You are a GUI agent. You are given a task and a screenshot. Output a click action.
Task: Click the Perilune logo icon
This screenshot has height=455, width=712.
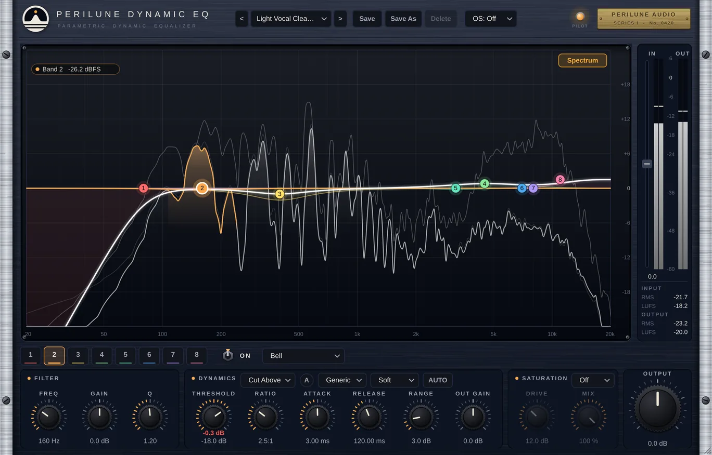(36, 19)
